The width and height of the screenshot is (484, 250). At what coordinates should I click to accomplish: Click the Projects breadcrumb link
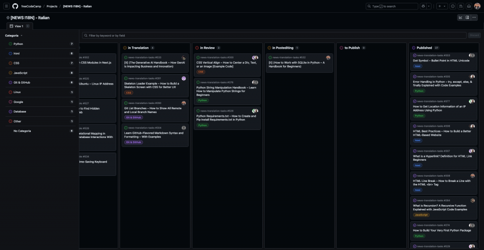tap(52, 6)
